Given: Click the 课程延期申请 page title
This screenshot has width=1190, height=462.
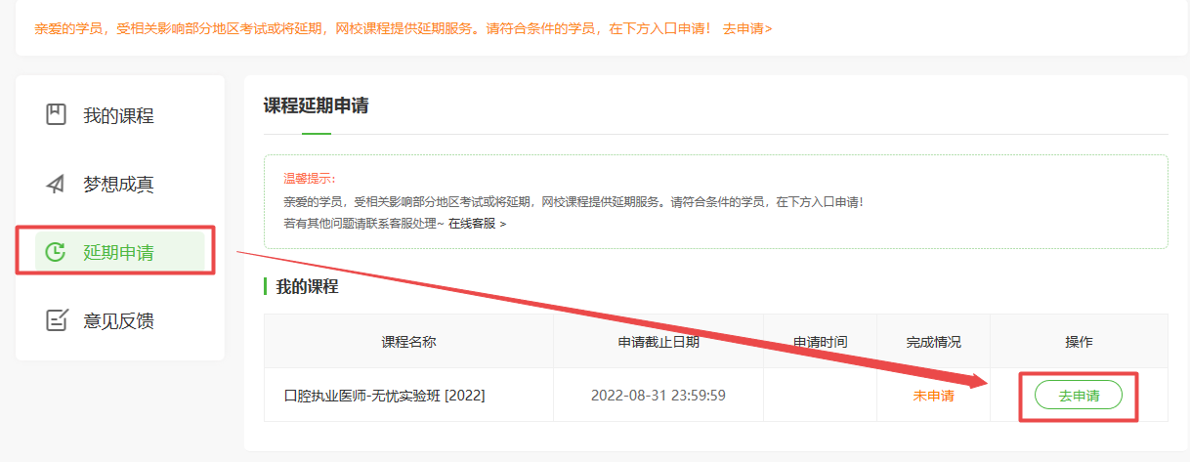Looking at the screenshot, I should (x=316, y=105).
